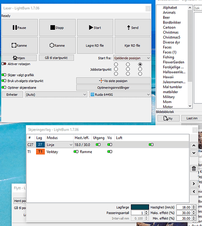The height and width of the screenshot is (226, 202).
Task: Toggle the Aktiver rotasjon switch
Action: pyautogui.click(x=4, y=64)
